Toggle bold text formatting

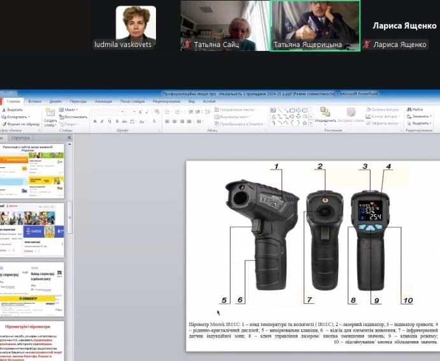point(94,121)
